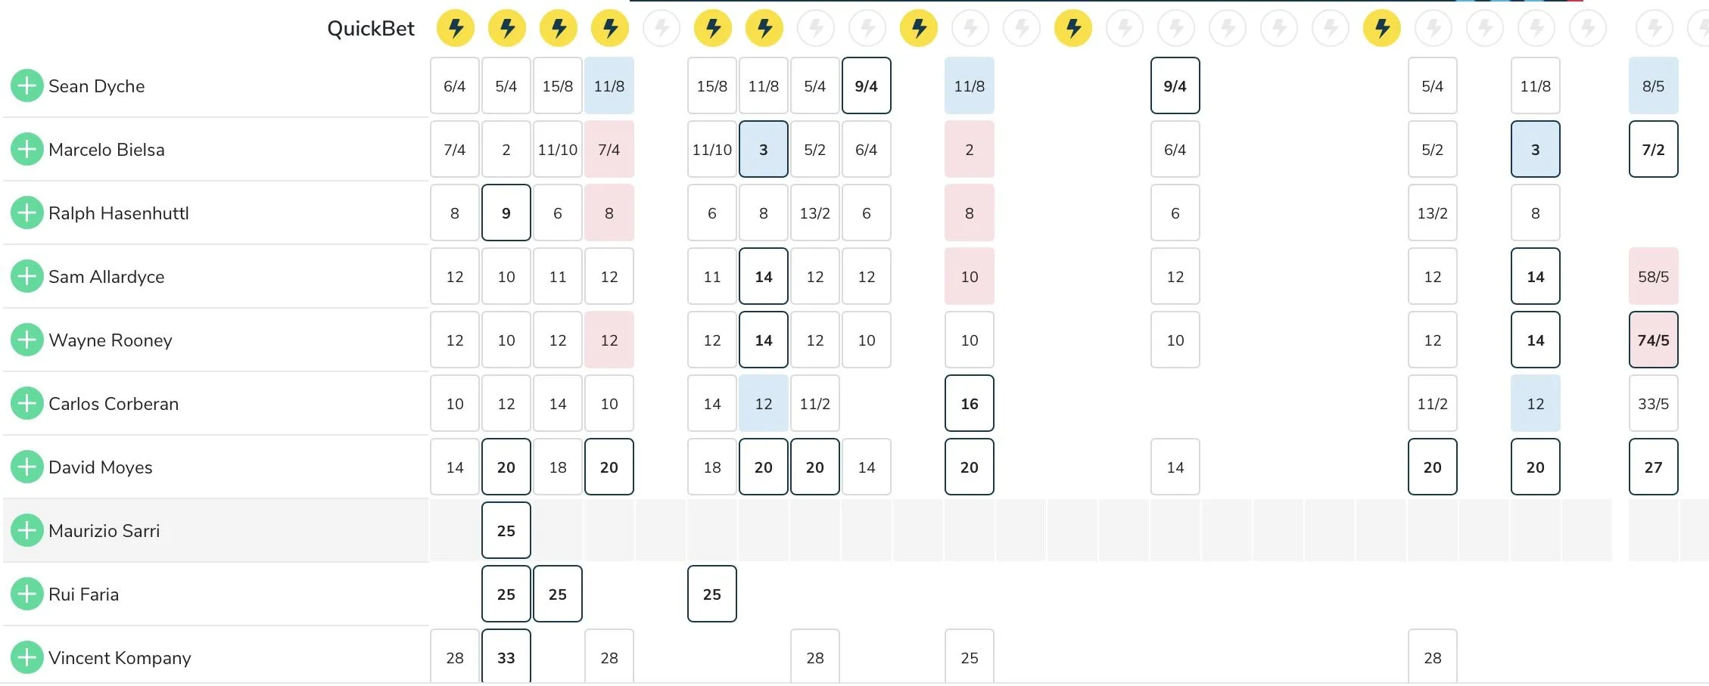Expand David Moyes row using plus icon

(x=26, y=467)
